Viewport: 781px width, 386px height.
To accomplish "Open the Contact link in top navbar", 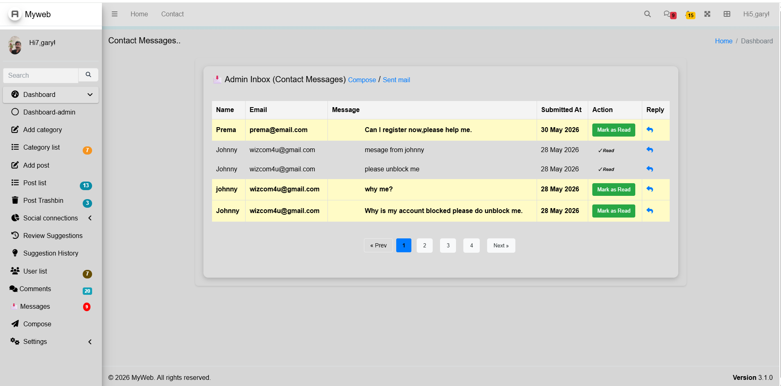I will (x=172, y=14).
